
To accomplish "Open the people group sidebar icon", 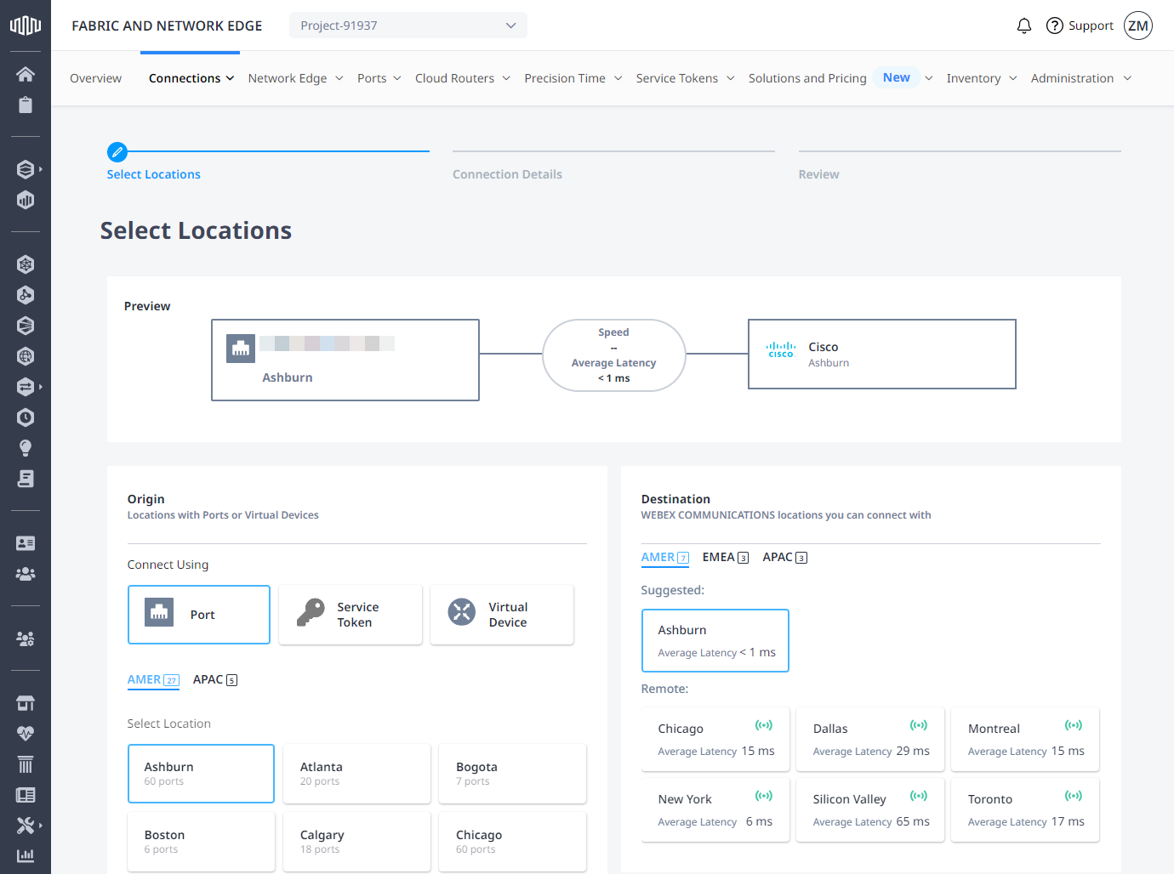I will click(x=26, y=574).
